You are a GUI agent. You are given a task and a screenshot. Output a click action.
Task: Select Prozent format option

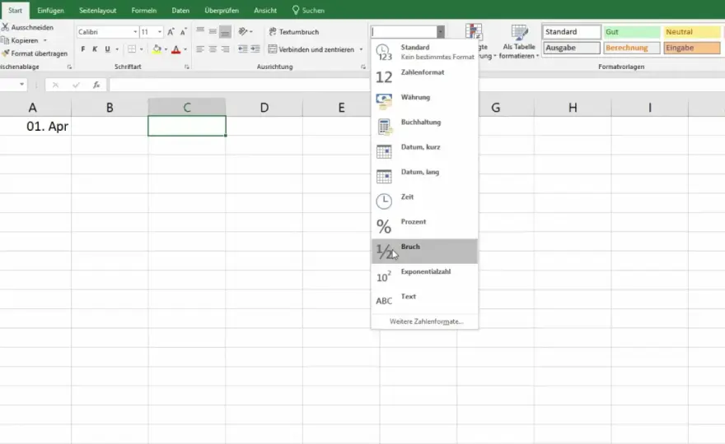424,226
